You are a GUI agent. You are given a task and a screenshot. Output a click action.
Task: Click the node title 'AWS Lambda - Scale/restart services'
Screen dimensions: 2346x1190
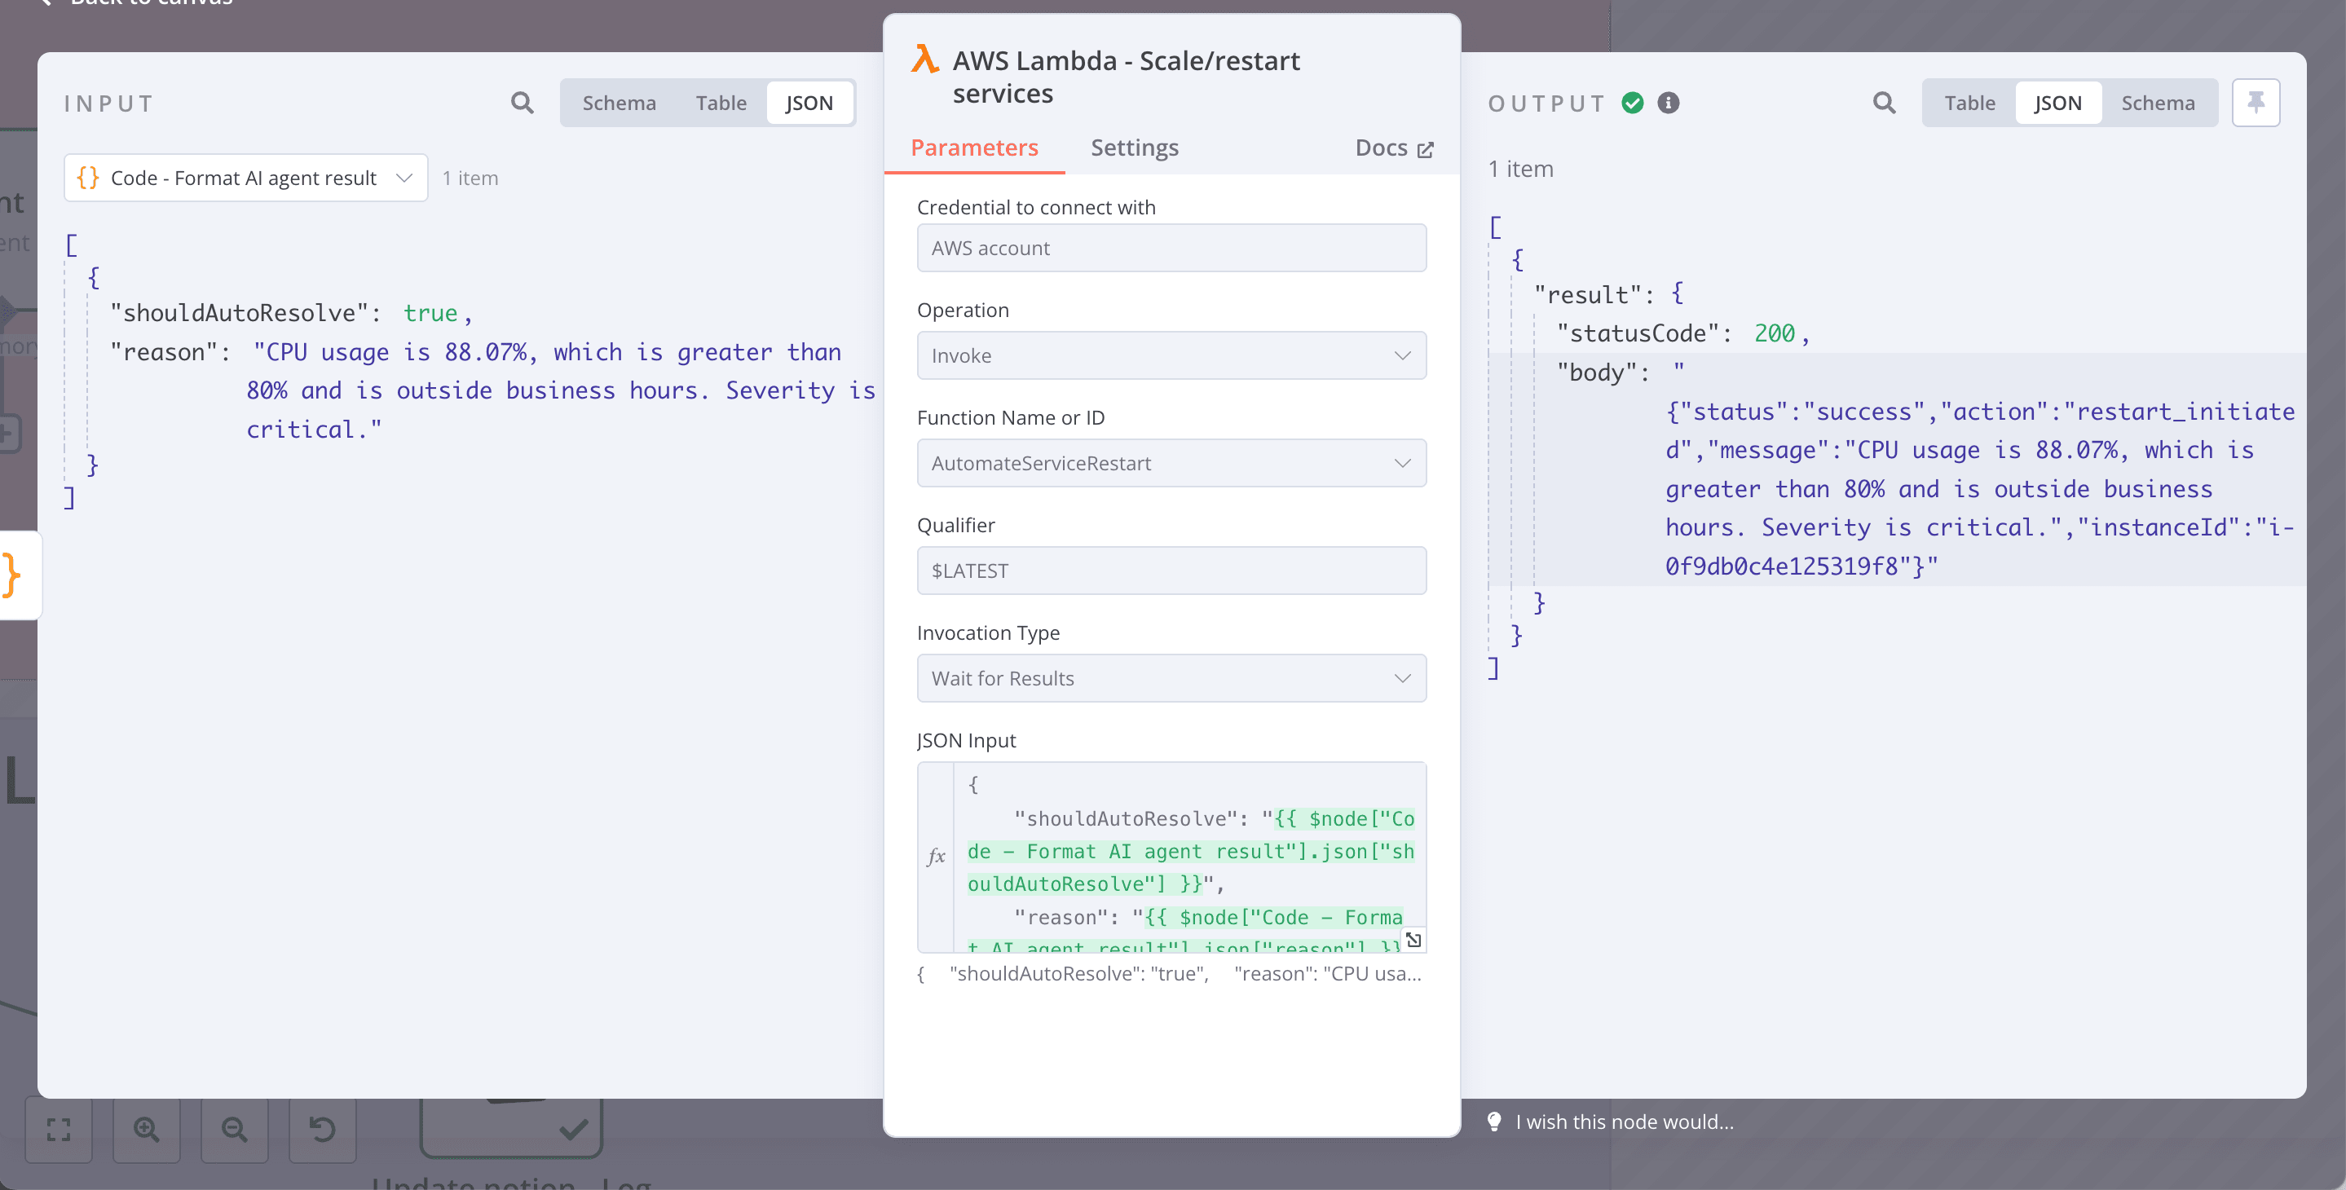coord(1126,77)
